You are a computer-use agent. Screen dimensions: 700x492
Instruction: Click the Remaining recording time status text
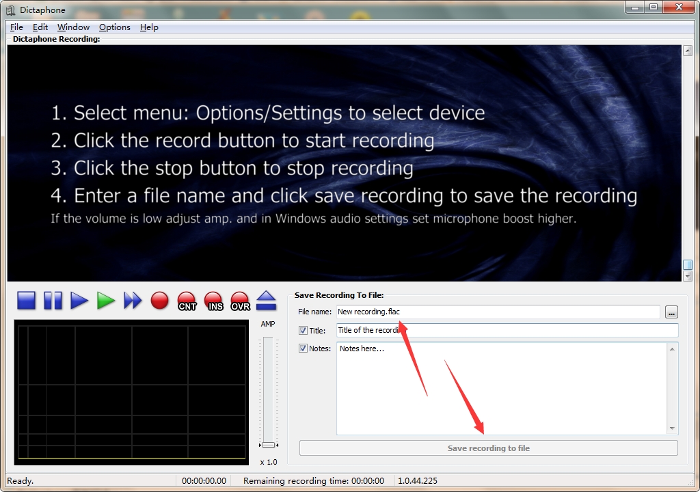[x=313, y=481]
